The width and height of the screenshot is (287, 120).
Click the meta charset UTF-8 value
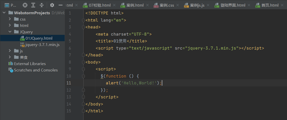click(140, 34)
